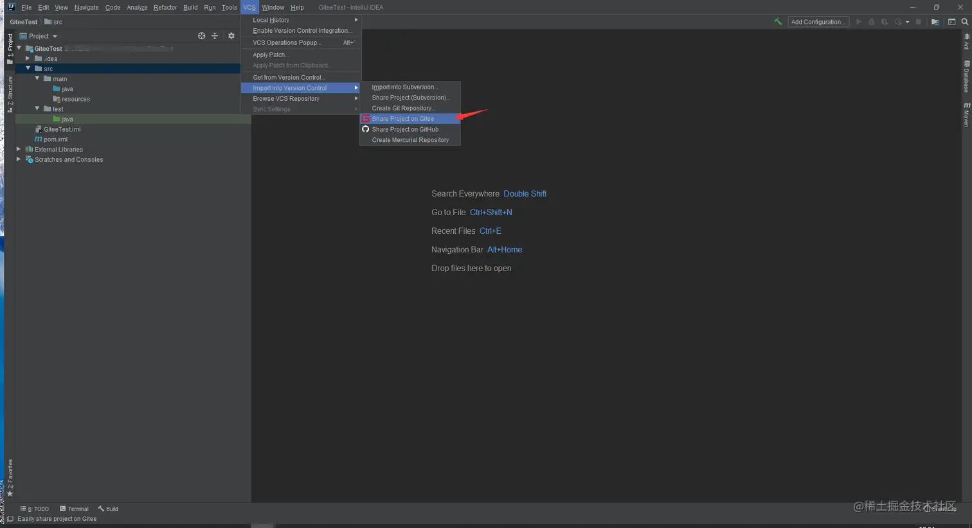Select Share Project (Subversion)

coord(410,98)
